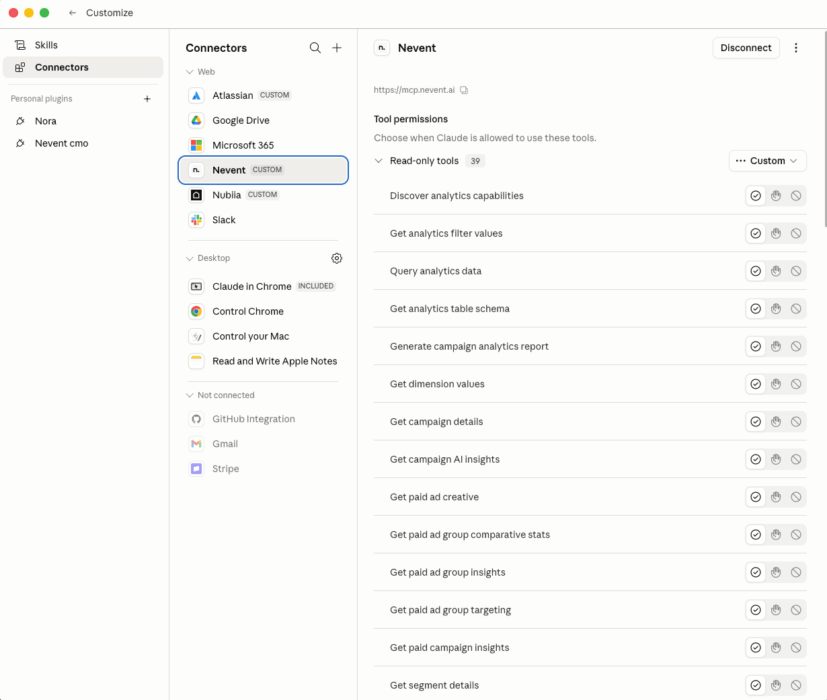Select the Atlassian connector icon

pos(196,95)
